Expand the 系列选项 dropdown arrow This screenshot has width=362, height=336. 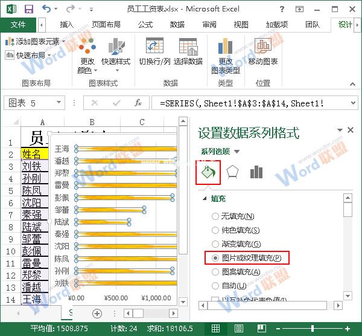237,152
